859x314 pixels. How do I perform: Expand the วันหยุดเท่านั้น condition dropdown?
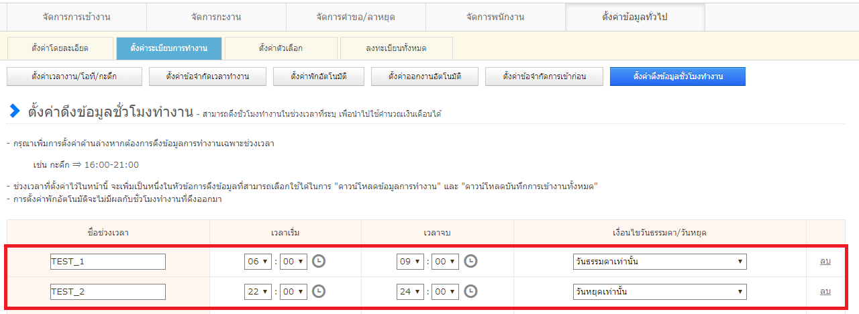[659, 292]
